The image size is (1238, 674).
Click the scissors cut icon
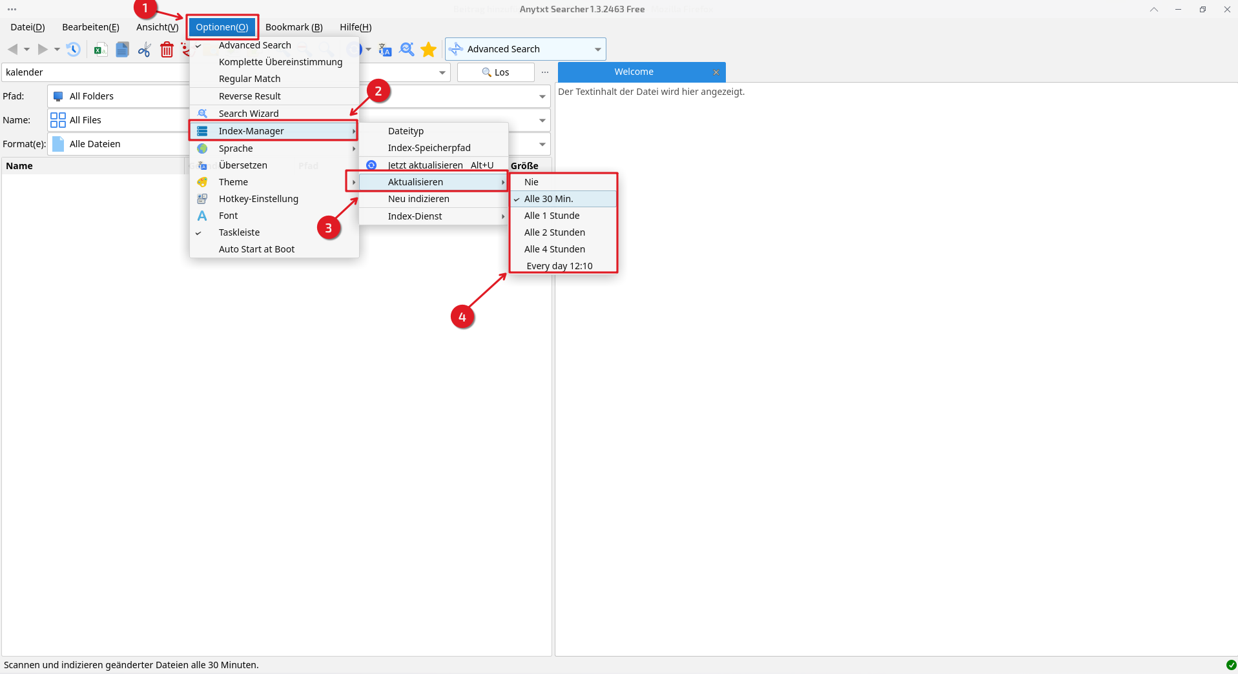(x=144, y=49)
